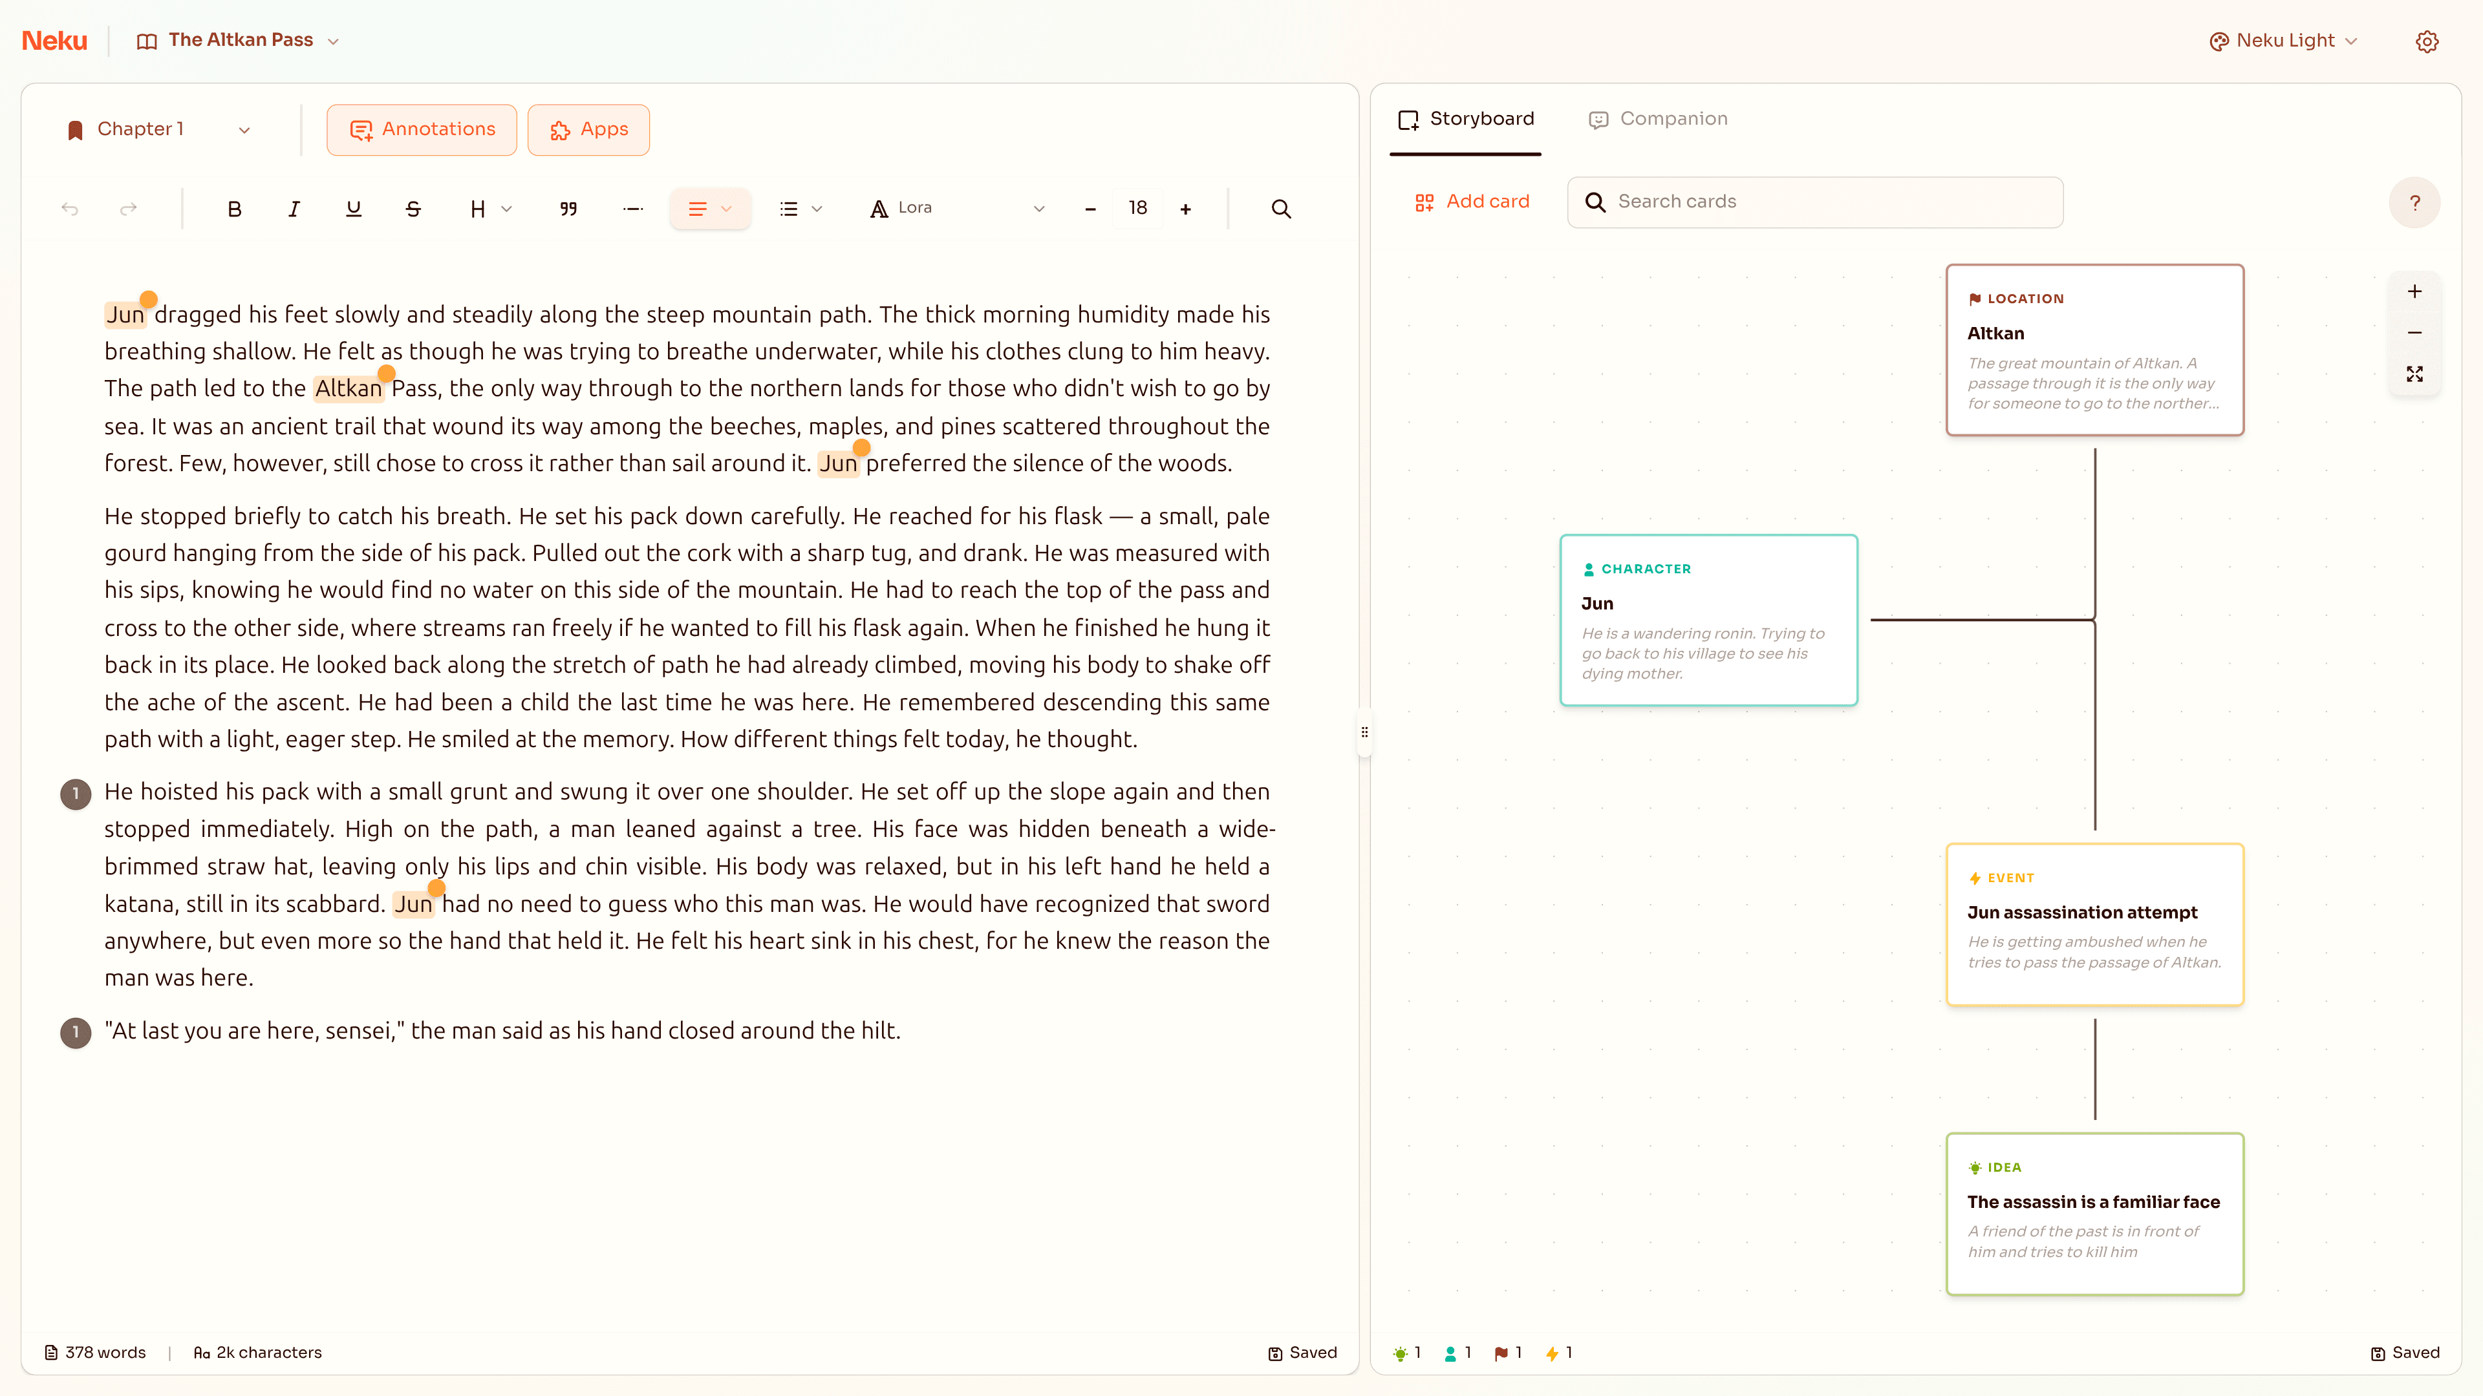Click the first annotation marker badge
2483x1396 pixels.
[x=75, y=794]
